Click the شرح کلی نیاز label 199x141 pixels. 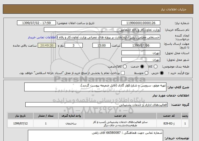coord(178,87)
